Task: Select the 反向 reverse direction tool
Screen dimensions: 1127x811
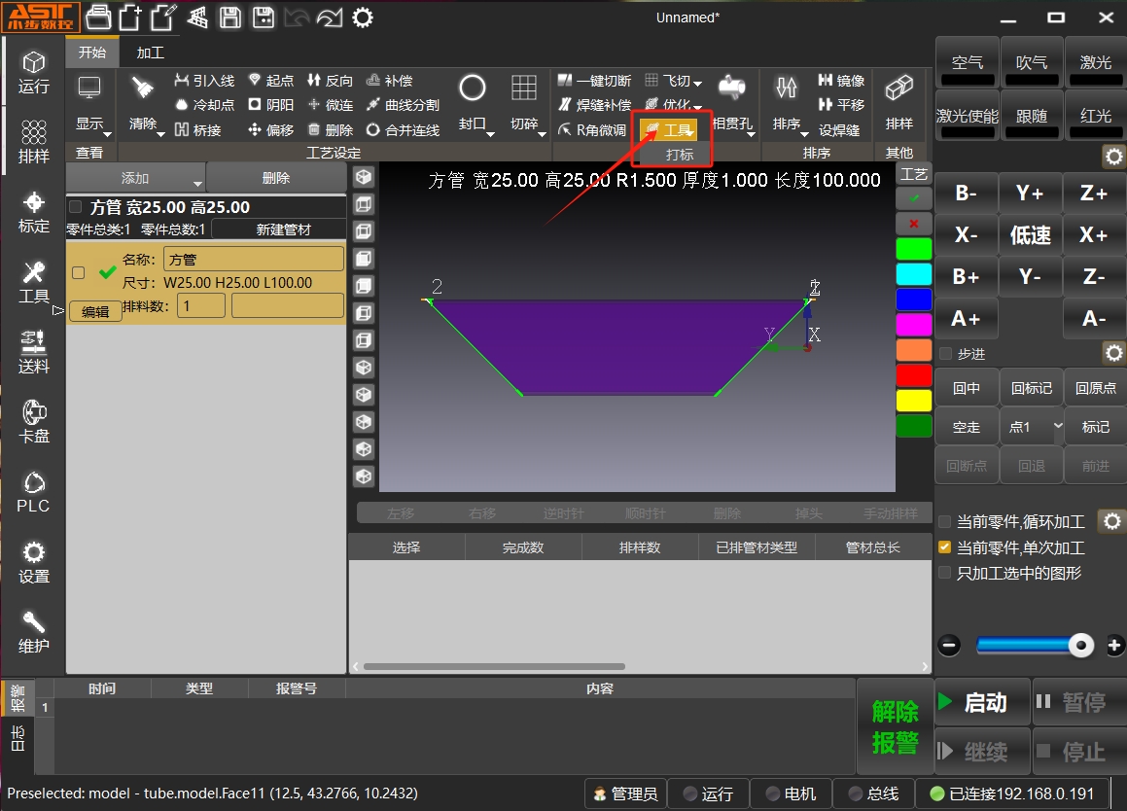Action: click(330, 81)
